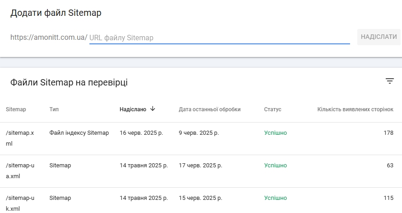This screenshot has height=213, width=402.
Task: Click Файл індексу Sitemap type cell
Action: point(79,133)
